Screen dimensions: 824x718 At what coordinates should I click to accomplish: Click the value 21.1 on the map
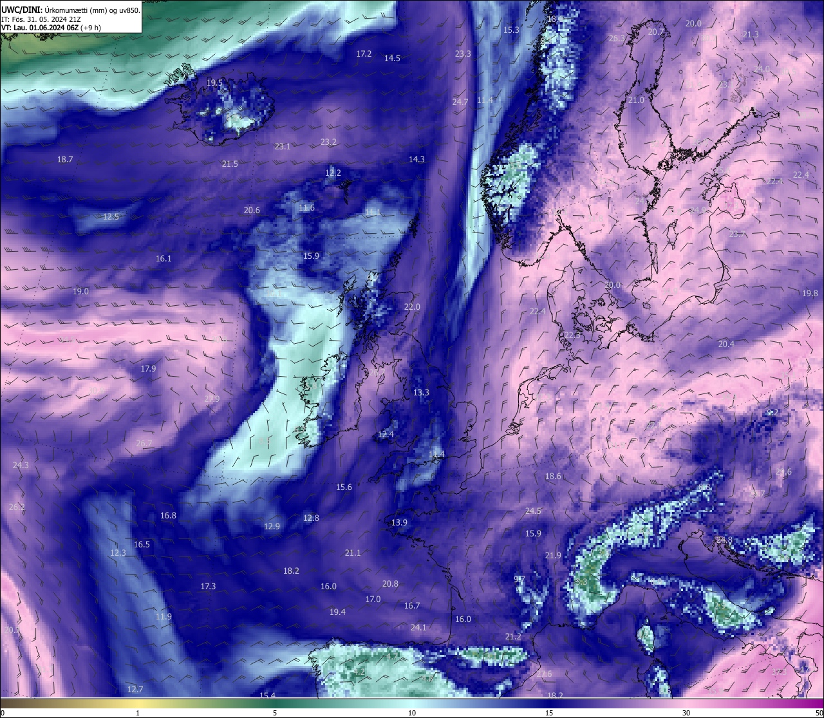pos(353,553)
